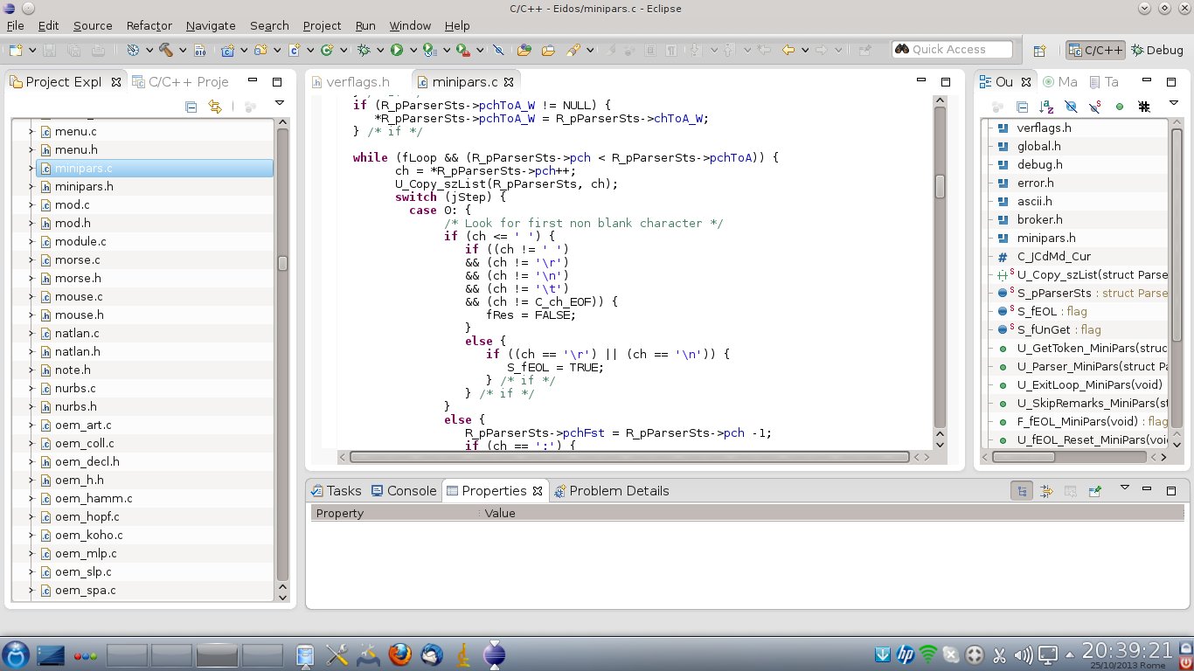Click the Build hammer icon
The height and width of the screenshot is (671, 1194).
coord(164,50)
